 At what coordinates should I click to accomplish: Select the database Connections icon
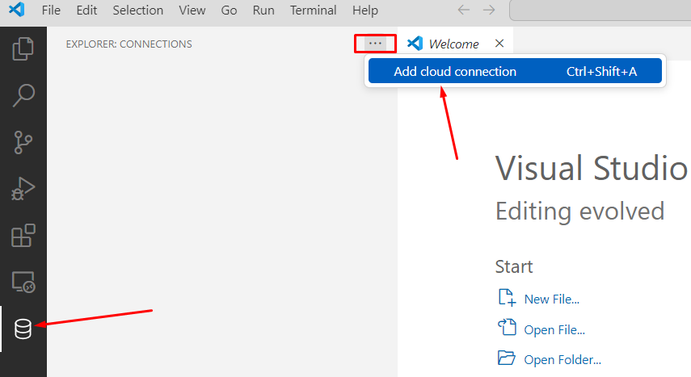pyautogui.click(x=23, y=329)
